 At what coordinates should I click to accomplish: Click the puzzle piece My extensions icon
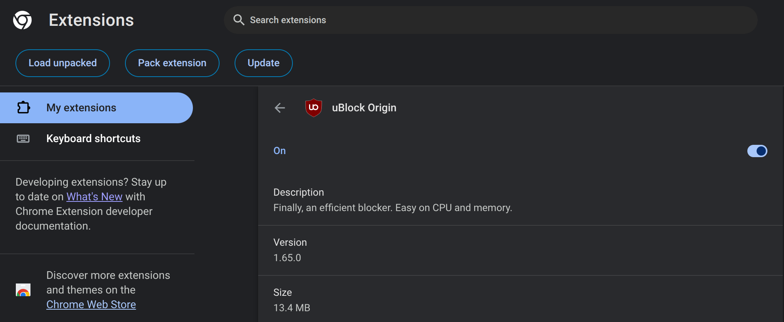[x=24, y=107]
